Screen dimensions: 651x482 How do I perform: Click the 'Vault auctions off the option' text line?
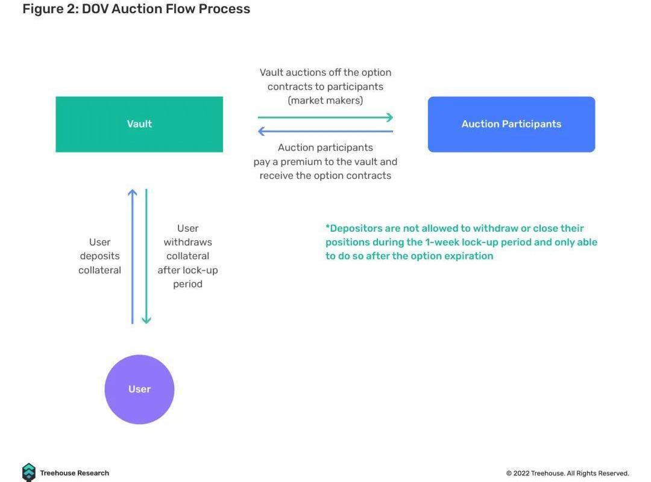[325, 72]
